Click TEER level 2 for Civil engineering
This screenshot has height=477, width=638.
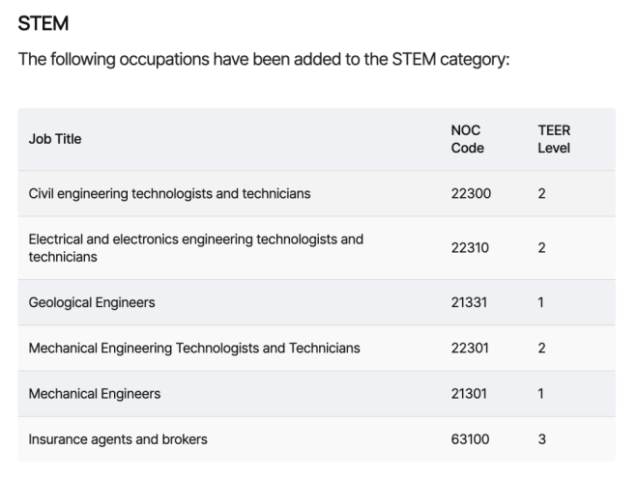(541, 193)
